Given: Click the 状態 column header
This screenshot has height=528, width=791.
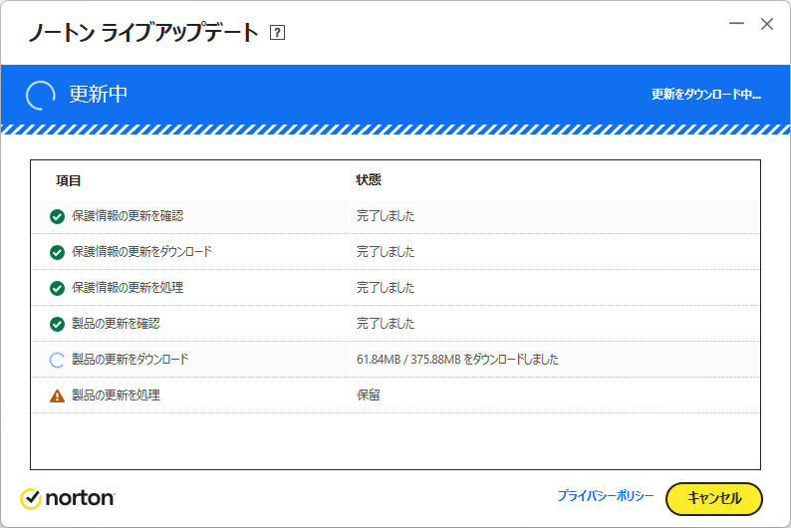Looking at the screenshot, I should 369,180.
